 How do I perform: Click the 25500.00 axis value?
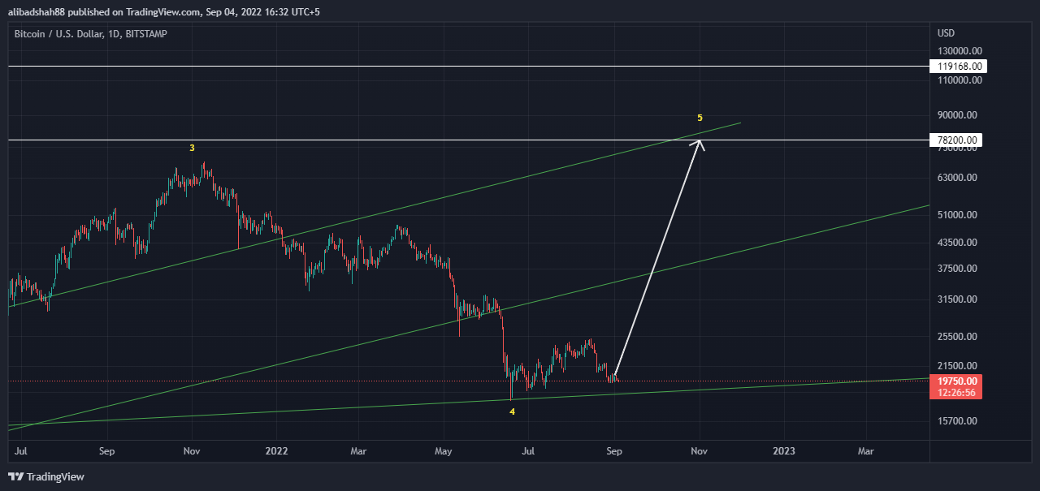[956, 337]
